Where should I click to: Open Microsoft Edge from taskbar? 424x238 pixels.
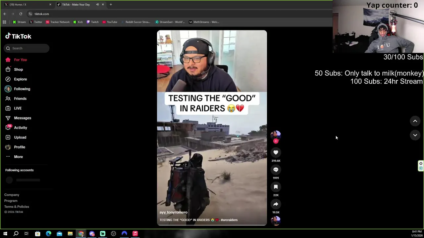(48, 234)
